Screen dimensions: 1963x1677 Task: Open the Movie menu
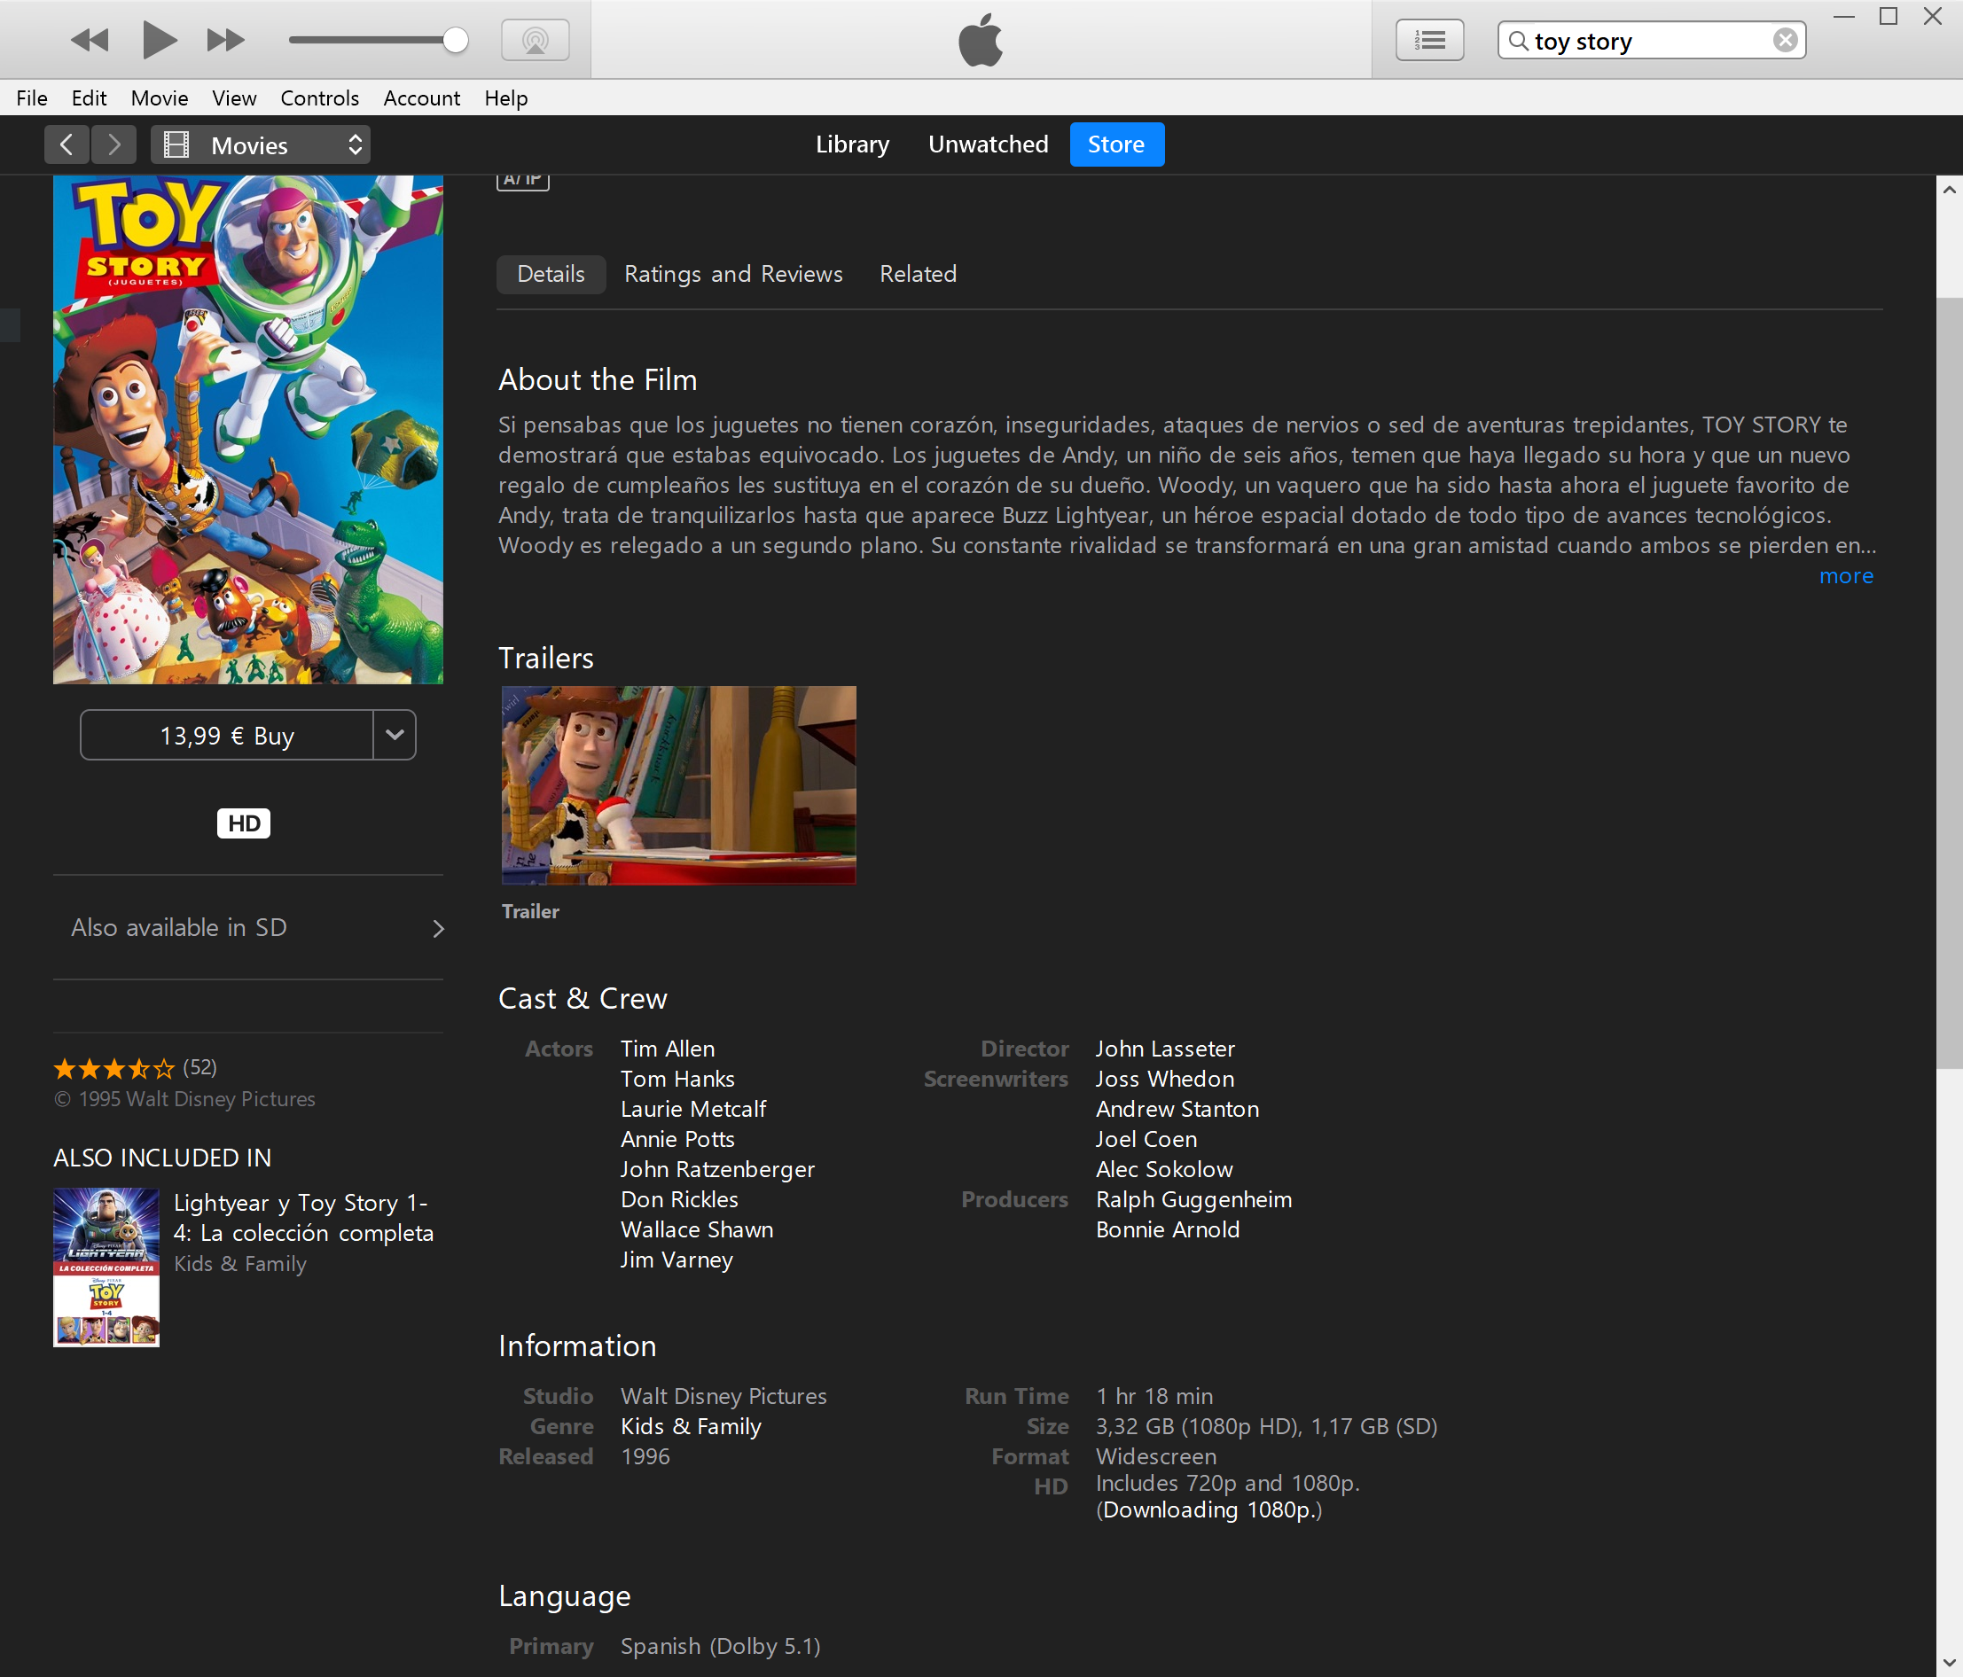tap(160, 97)
